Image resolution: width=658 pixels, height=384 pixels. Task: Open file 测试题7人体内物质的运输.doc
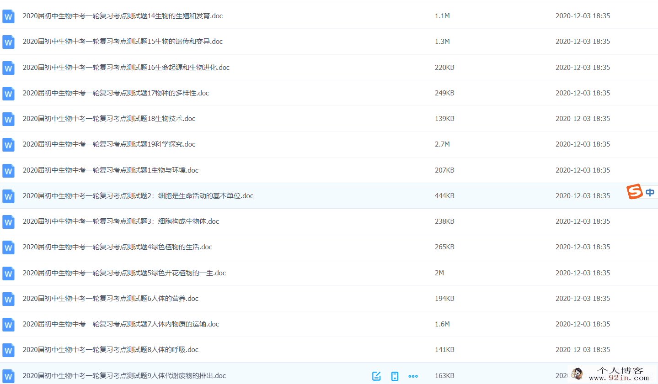121,324
